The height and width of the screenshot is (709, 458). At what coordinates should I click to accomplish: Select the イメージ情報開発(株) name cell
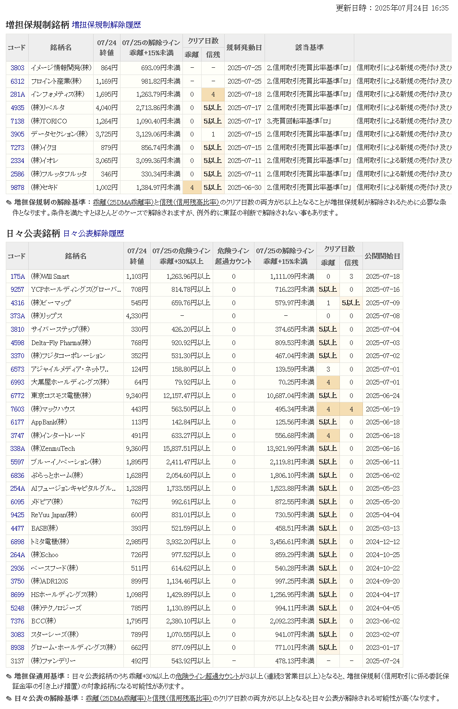(x=61, y=68)
